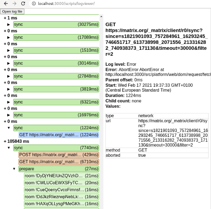Select the GET request lasting 6710ms
This screenshot has height=209, width=211.
[58, 162]
